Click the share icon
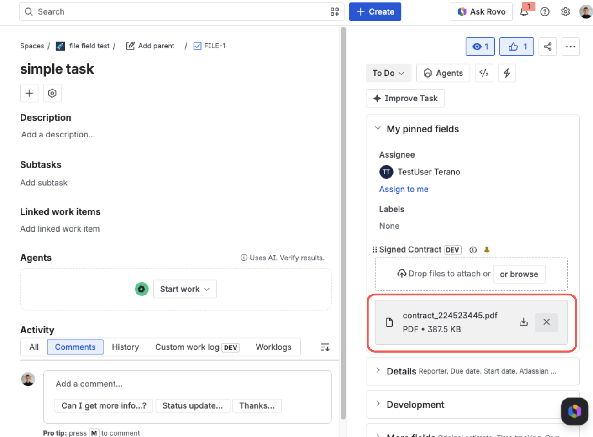The height and width of the screenshot is (437, 593). pos(547,47)
